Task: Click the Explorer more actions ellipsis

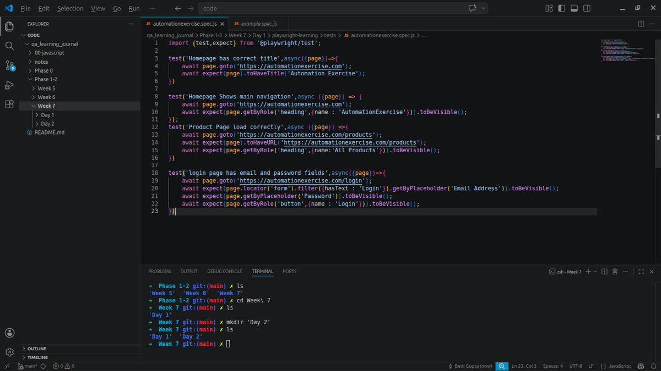Action: click(x=131, y=24)
